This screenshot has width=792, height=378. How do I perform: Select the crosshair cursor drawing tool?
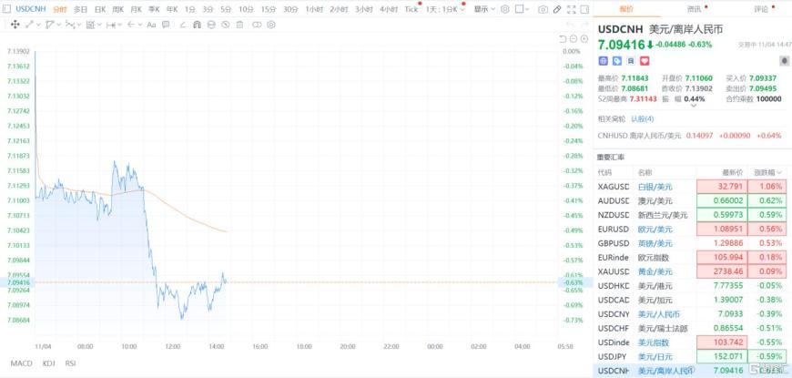(x=15, y=25)
